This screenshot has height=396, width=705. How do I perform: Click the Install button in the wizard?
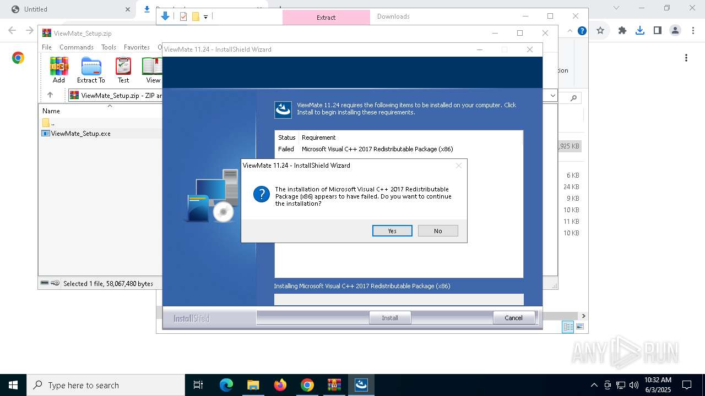tap(390, 318)
